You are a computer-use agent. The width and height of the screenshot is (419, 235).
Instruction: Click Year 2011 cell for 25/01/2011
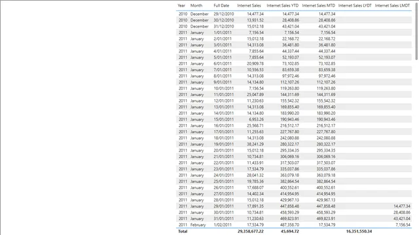pyautogui.click(x=183, y=181)
